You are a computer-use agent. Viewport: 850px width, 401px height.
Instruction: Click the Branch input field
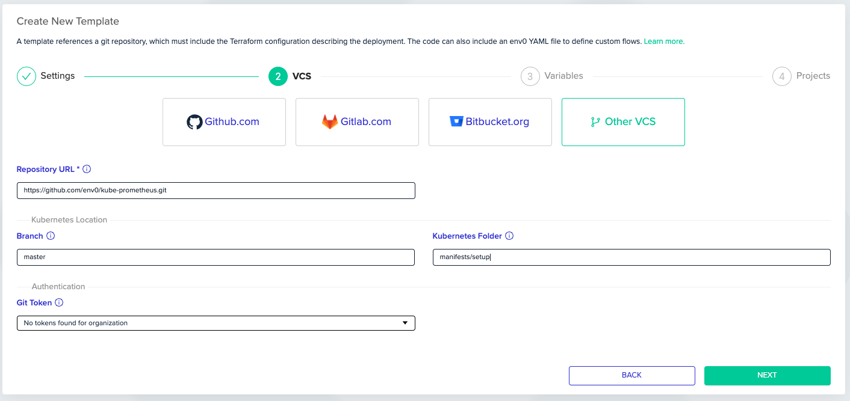[x=216, y=257]
